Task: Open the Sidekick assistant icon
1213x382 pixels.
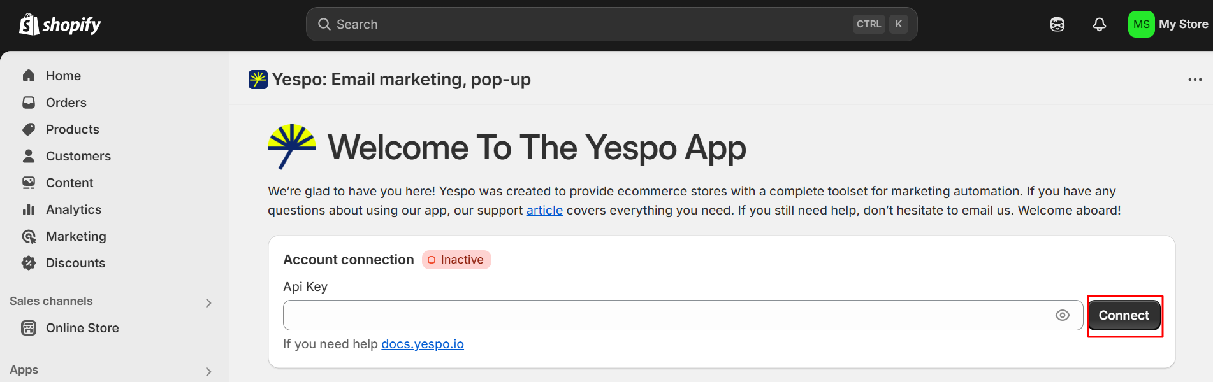Action: pyautogui.click(x=1057, y=24)
